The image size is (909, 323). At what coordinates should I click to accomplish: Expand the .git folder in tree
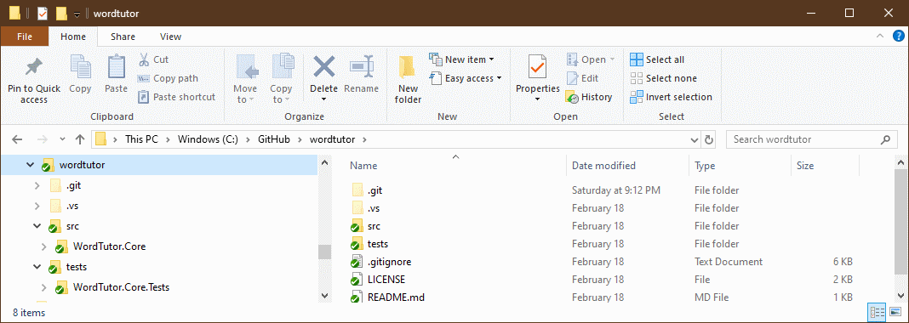point(37,186)
